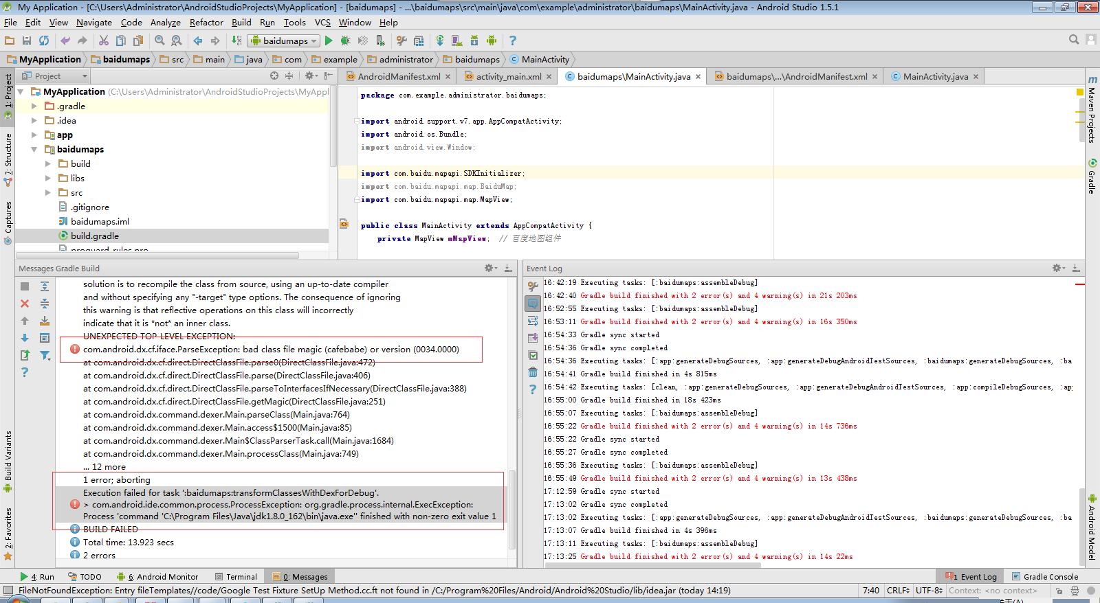The image size is (1100, 603).
Task: Toggle the Build Variants side tab
Action: 8,462
